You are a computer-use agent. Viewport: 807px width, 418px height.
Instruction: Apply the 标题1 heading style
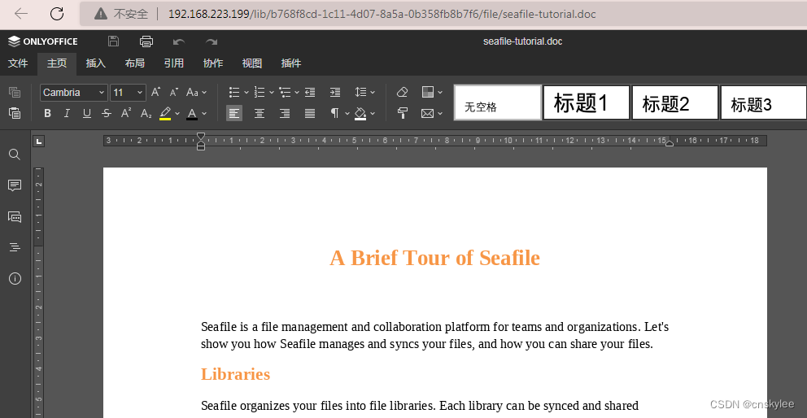pyautogui.click(x=587, y=102)
